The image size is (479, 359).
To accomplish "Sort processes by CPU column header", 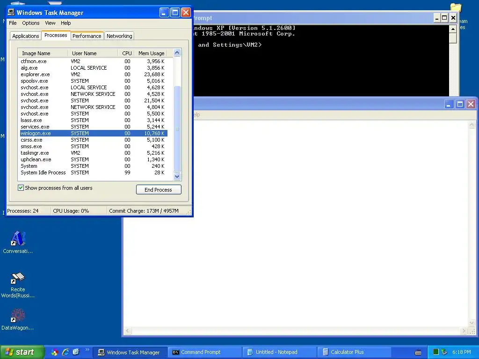I will [x=126, y=53].
